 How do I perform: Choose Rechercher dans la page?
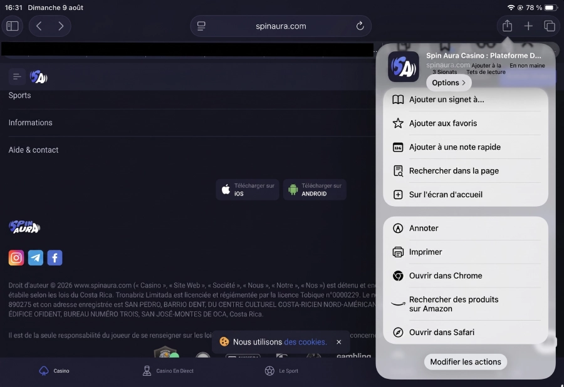(466, 171)
